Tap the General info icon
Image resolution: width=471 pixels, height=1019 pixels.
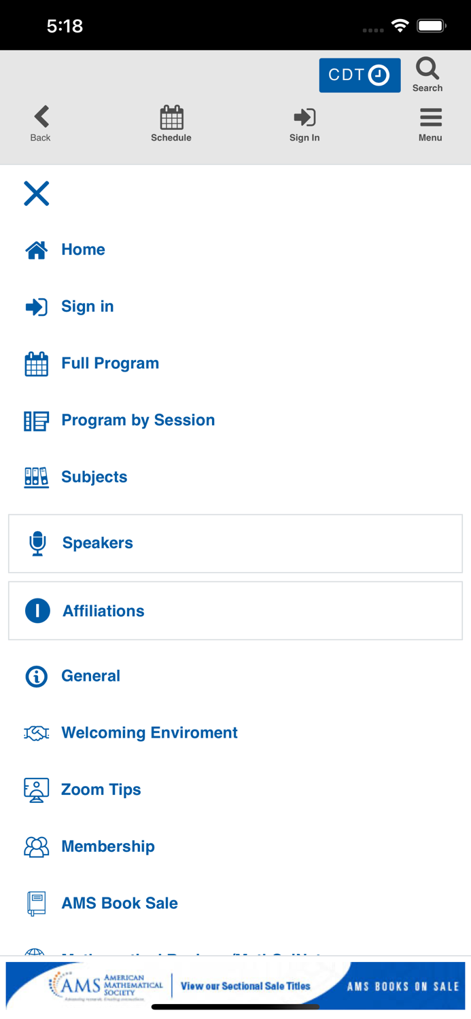tap(37, 677)
